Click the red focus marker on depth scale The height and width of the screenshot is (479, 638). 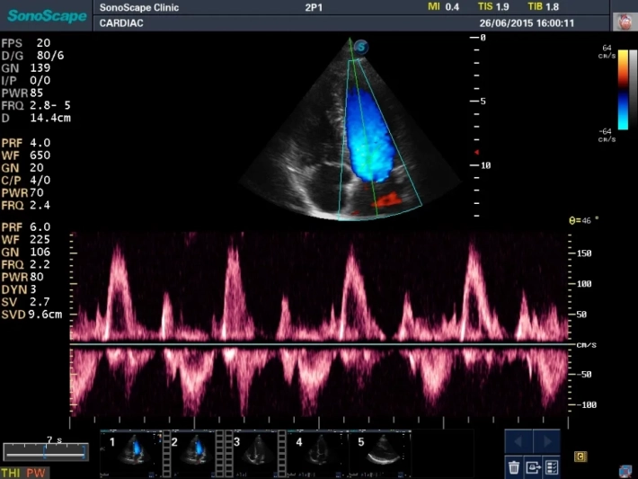(476, 155)
